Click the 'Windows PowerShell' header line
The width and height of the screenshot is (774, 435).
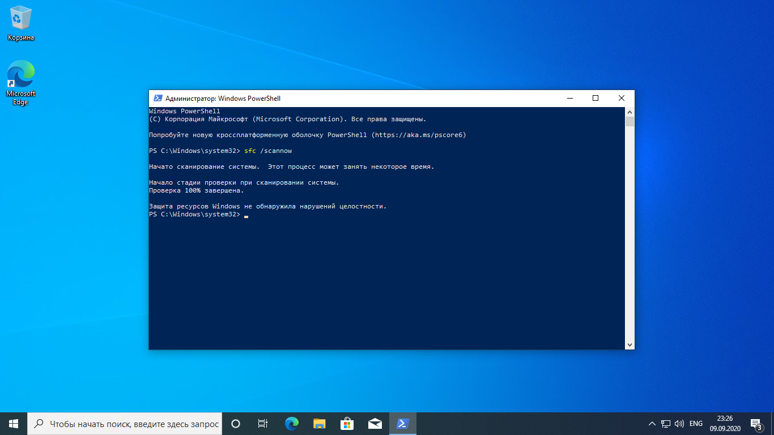click(x=184, y=112)
